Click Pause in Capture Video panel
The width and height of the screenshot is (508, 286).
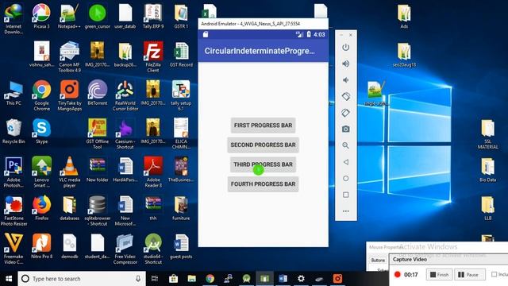tap(469, 275)
